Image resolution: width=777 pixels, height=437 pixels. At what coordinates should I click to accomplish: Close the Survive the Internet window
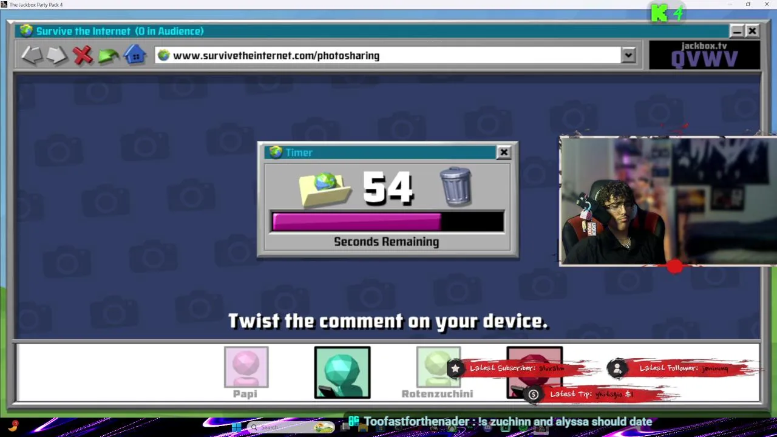752,31
